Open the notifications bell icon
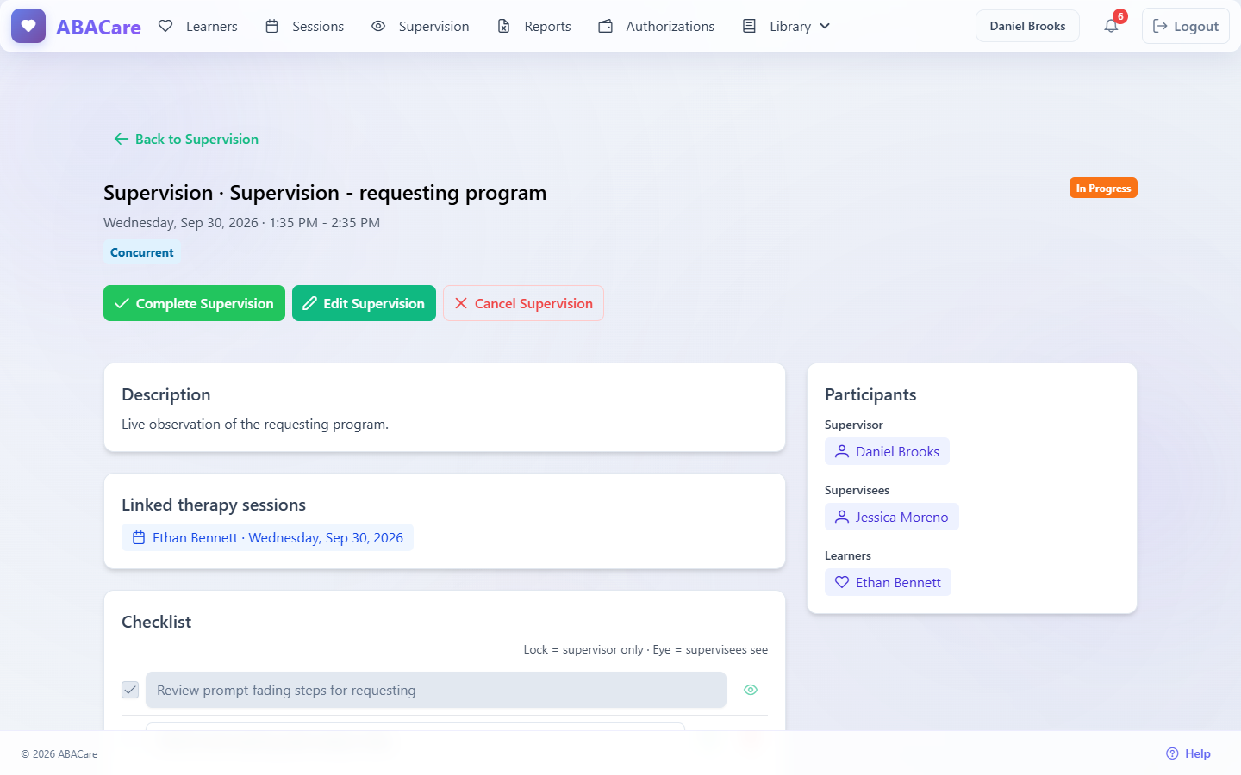 pyautogui.click(x=1111, y=26)
